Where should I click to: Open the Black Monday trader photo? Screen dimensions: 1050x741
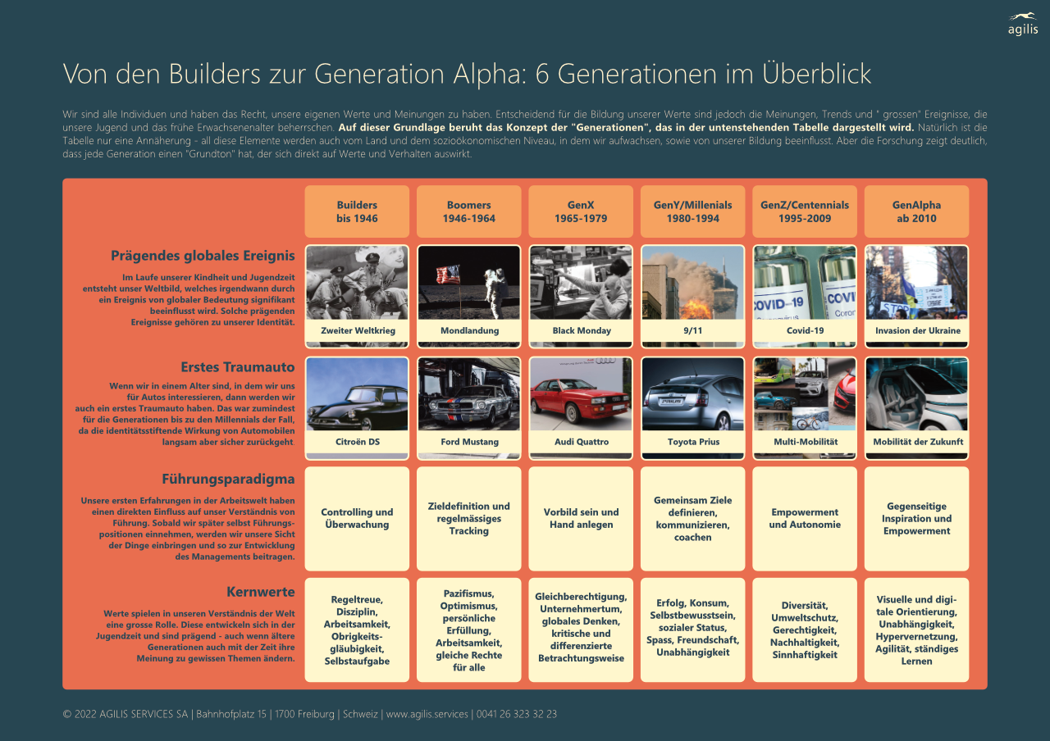coord(581,283)
